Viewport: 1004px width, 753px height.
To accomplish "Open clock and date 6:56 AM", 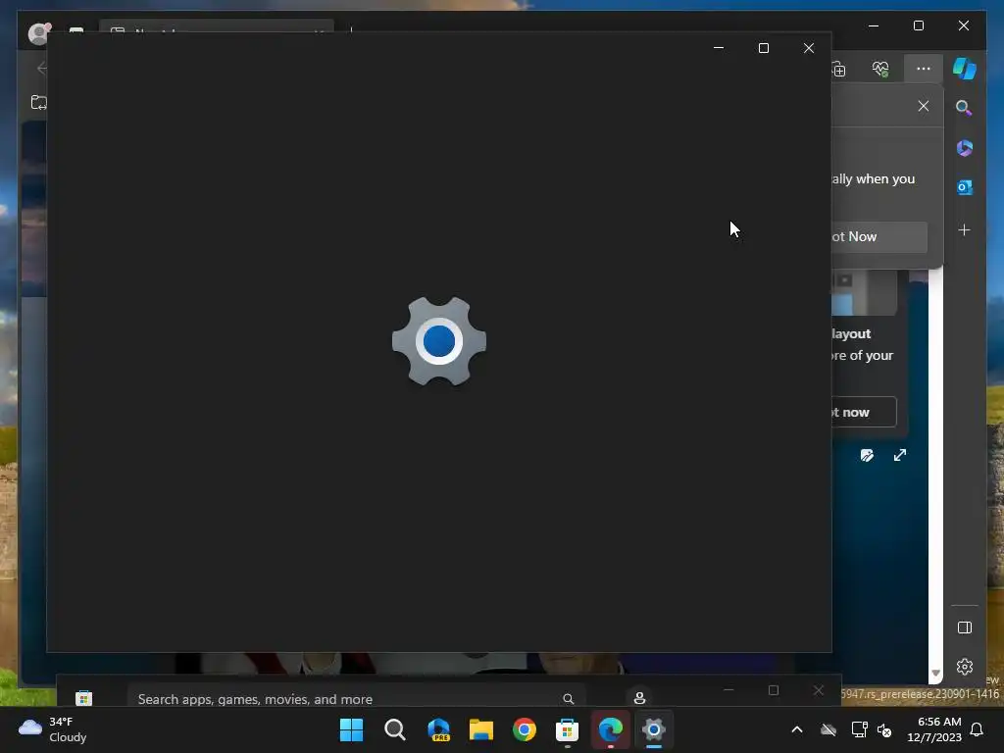I will [x=934, y=729].
